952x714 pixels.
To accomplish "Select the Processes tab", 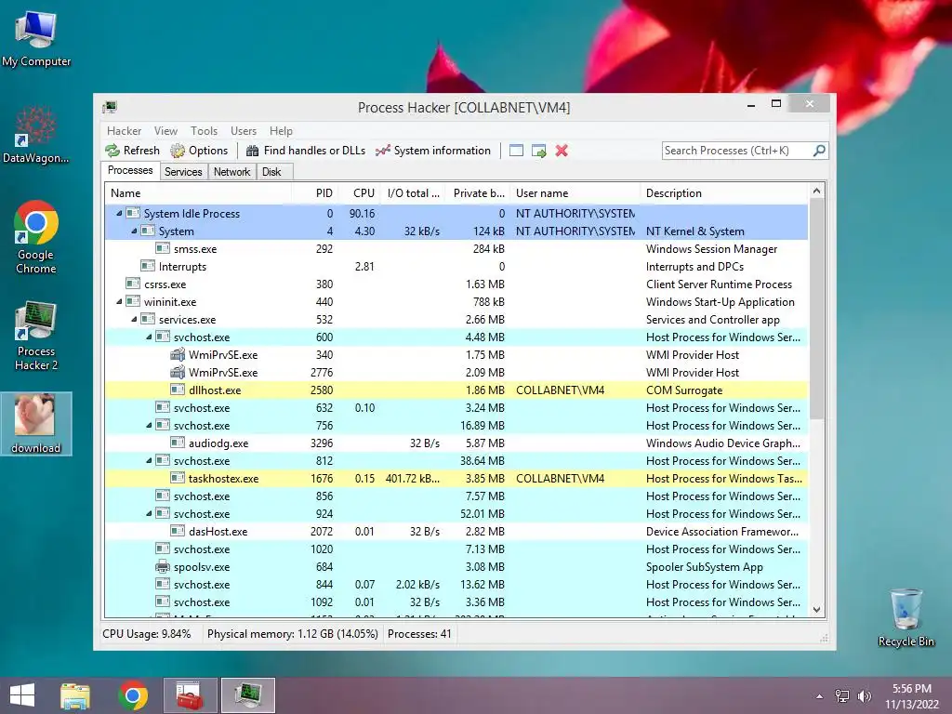I will [130, 171].
